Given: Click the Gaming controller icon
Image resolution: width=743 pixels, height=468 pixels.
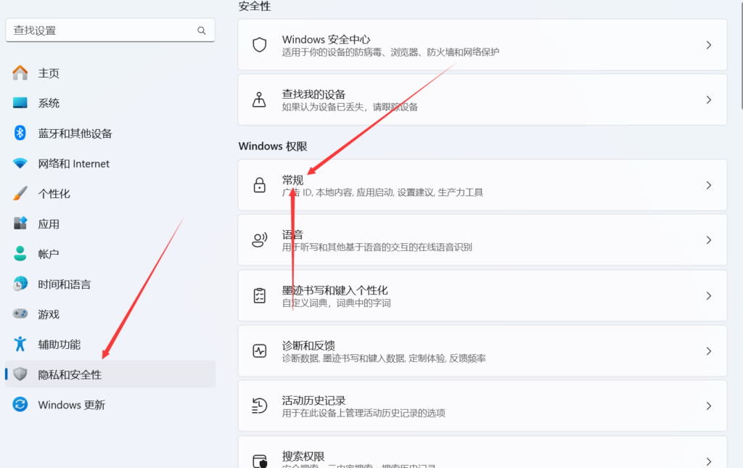Looking at the screenshot, I should click(20, 313).
